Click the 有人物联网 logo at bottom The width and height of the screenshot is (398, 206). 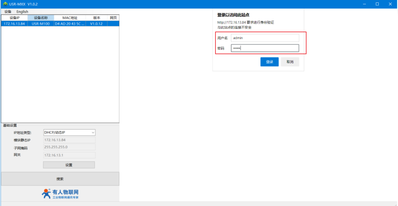[60, 194]
